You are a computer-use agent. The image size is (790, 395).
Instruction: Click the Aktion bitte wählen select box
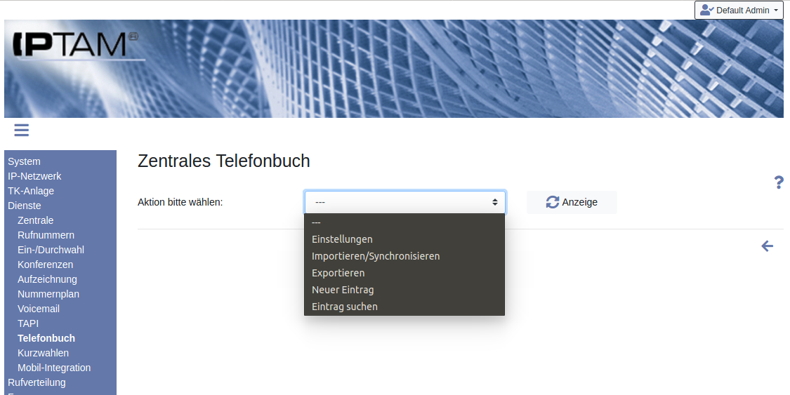click(x=404, y=202)
